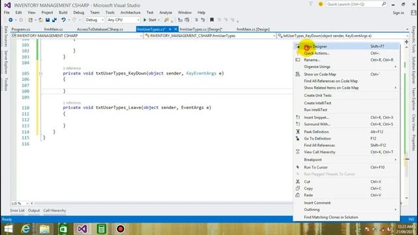Open the File menu
The image size is (418, 235).
[x=7, y=12]
